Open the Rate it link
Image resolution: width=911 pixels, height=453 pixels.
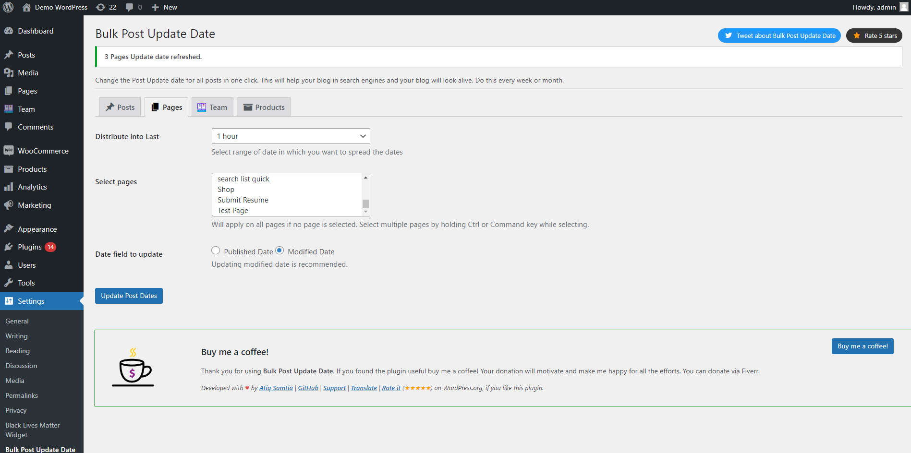(391, 388)
